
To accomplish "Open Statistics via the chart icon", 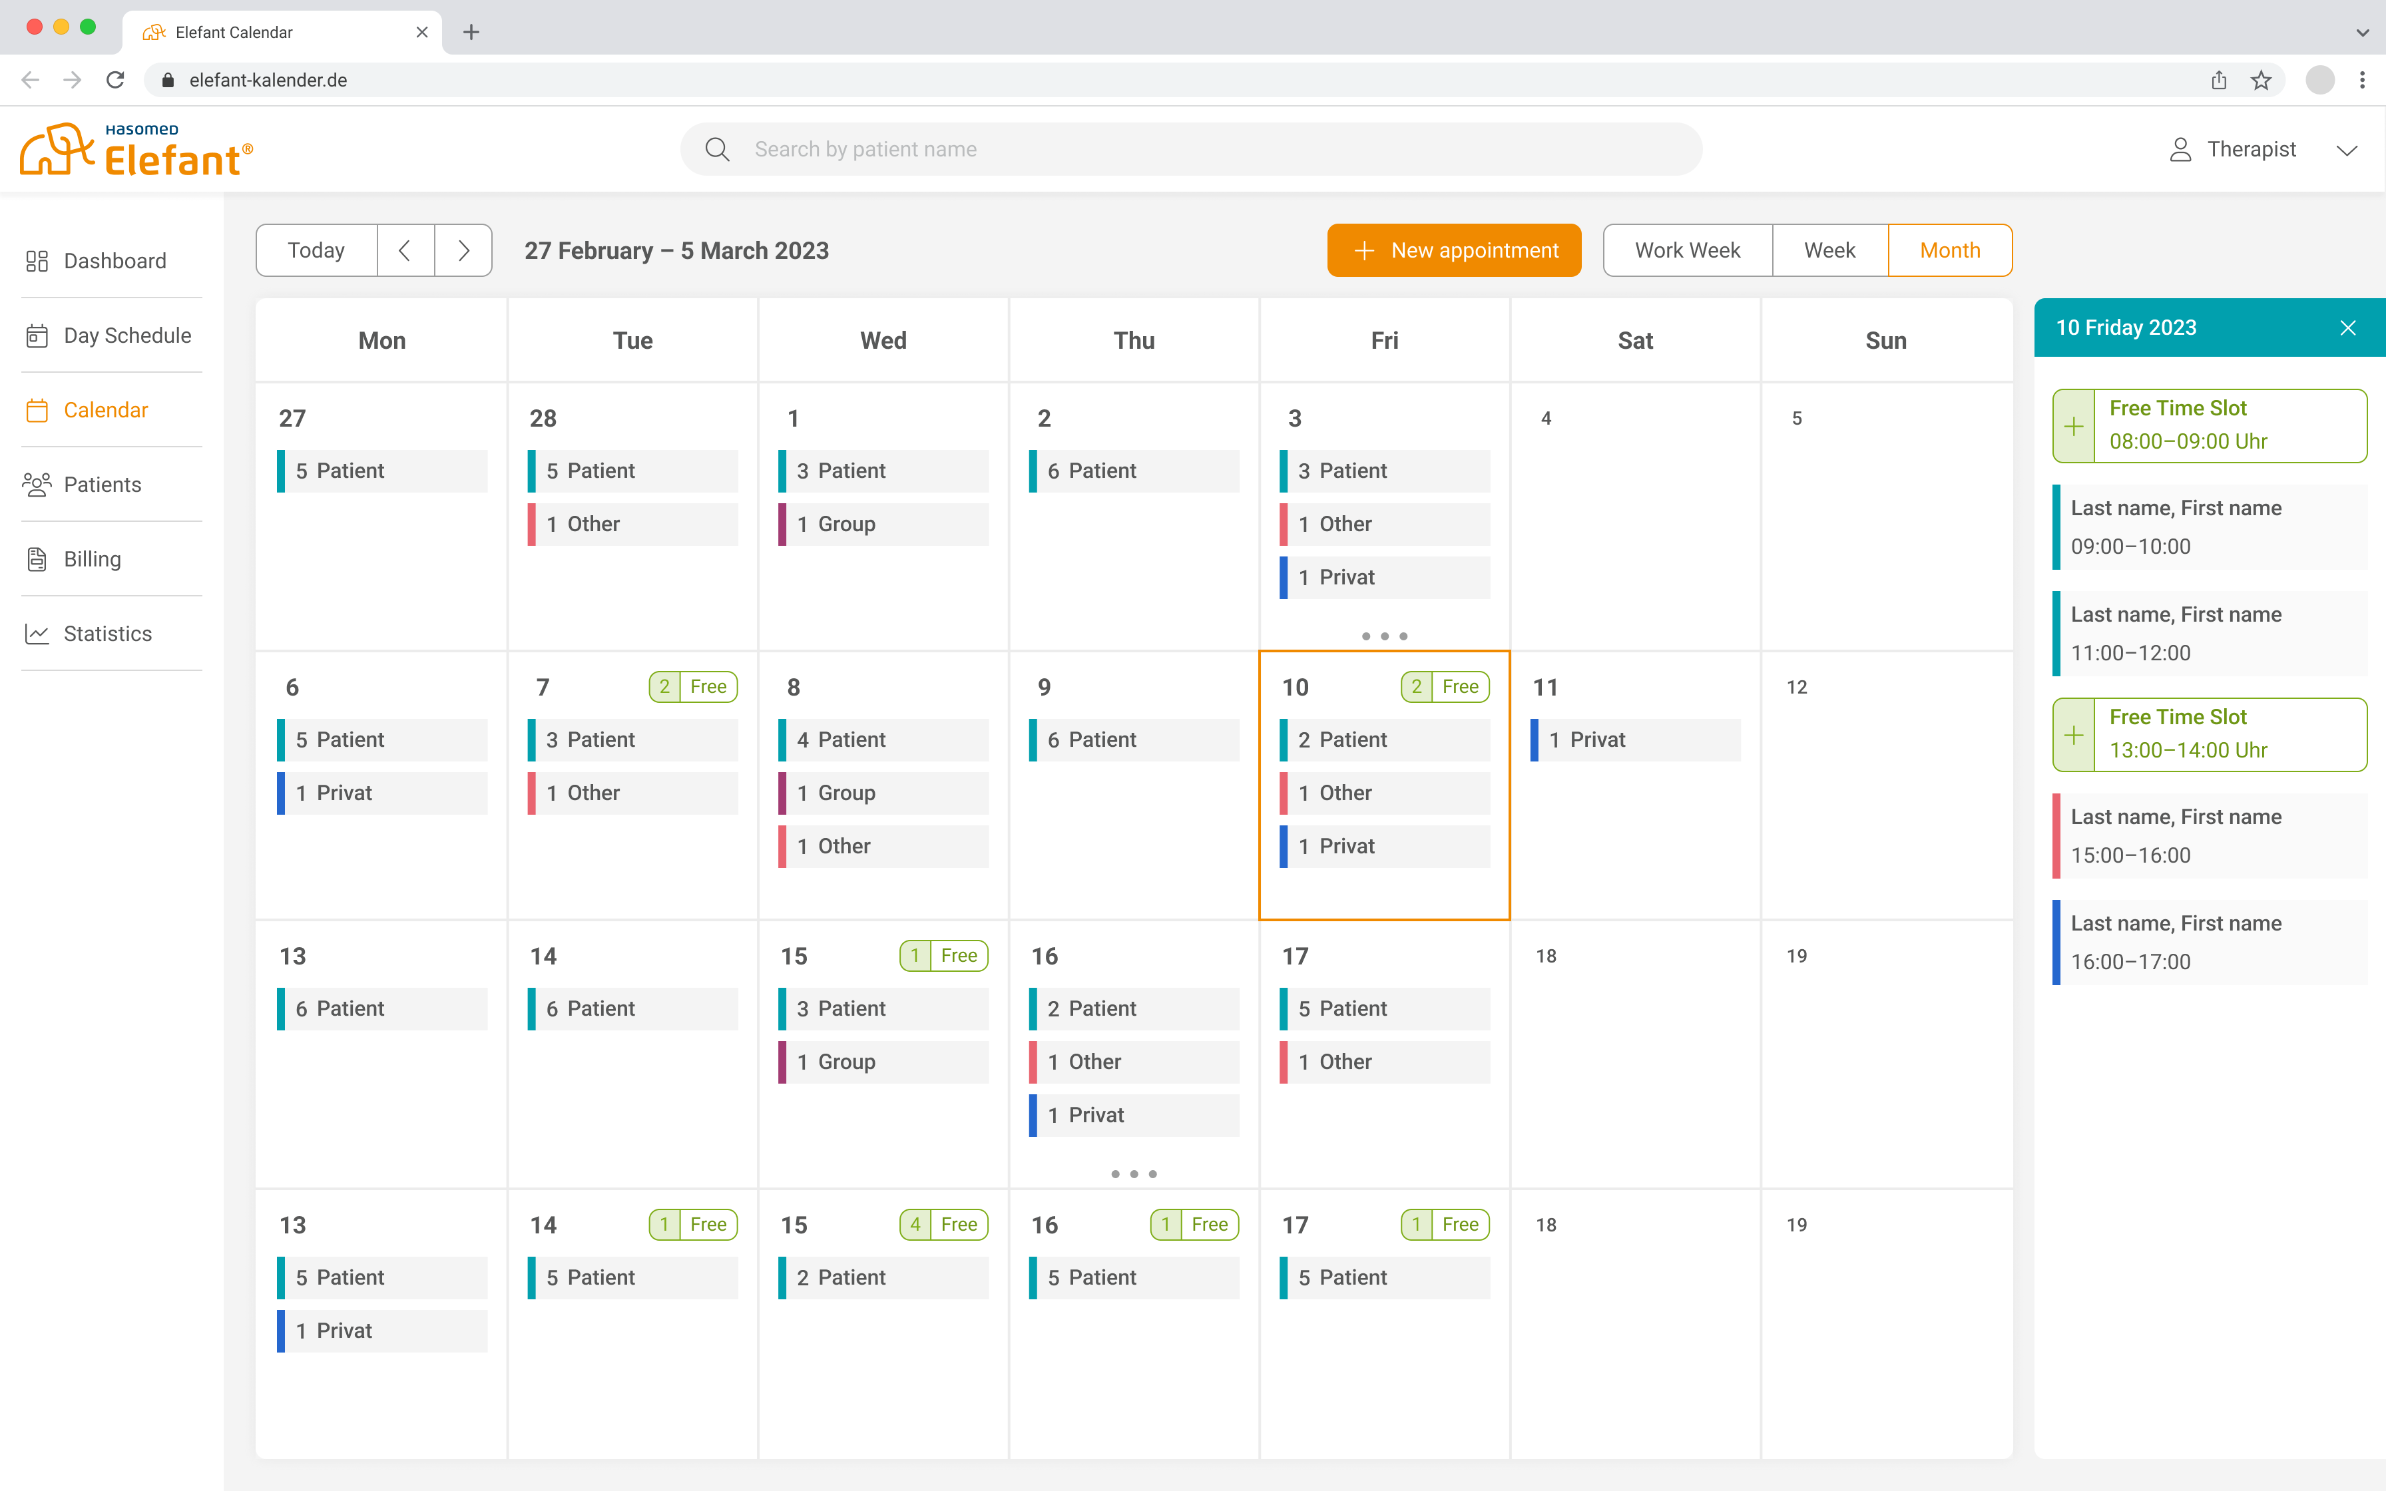I will pos(37,633).
